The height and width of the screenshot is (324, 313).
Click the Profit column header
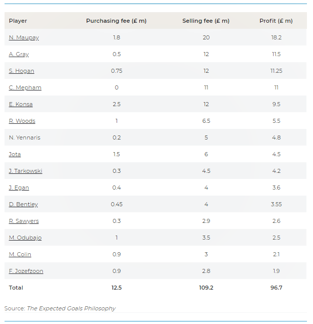[276, 21]
